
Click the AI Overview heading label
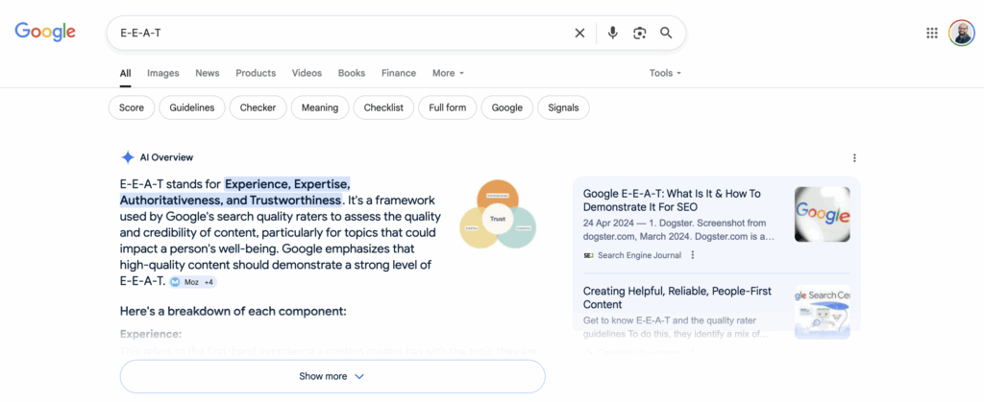[x=166, y=157]
